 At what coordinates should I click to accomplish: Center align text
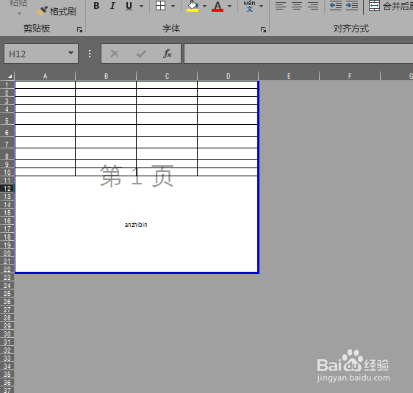pos(297,6)
